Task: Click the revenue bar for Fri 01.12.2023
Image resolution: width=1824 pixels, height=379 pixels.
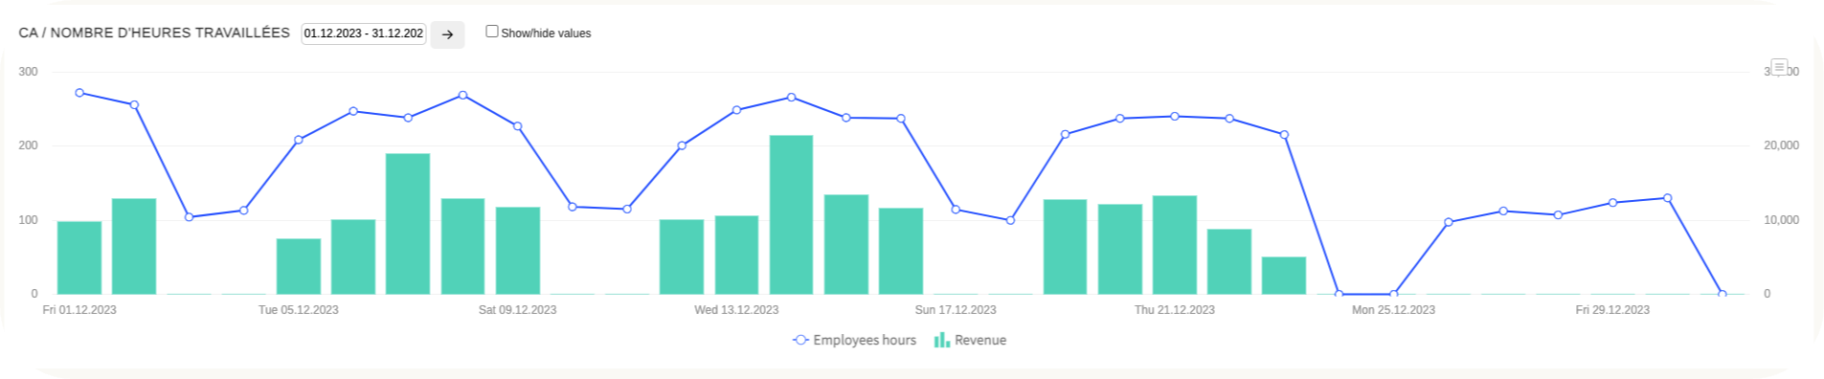Action: click(x=79, y=257)
